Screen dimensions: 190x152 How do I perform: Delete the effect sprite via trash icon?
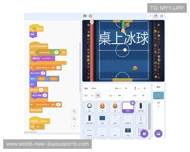click(133, 103)
